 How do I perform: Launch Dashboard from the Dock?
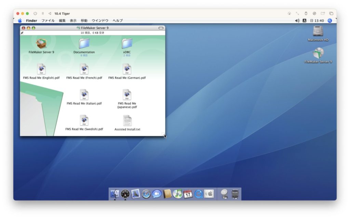point(125,194)
